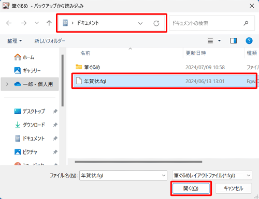Open ピクチャ in the sidebar
The height and width of the screenshot is (199, 259).
pos(26,152)
